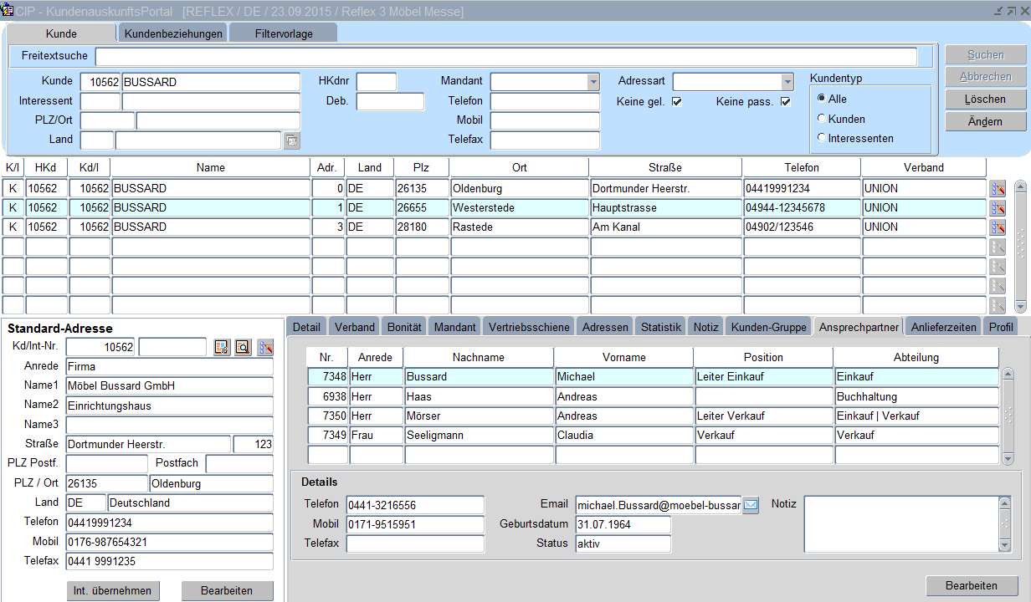
Task: Select the Kunden radio button
Action: 822,119
